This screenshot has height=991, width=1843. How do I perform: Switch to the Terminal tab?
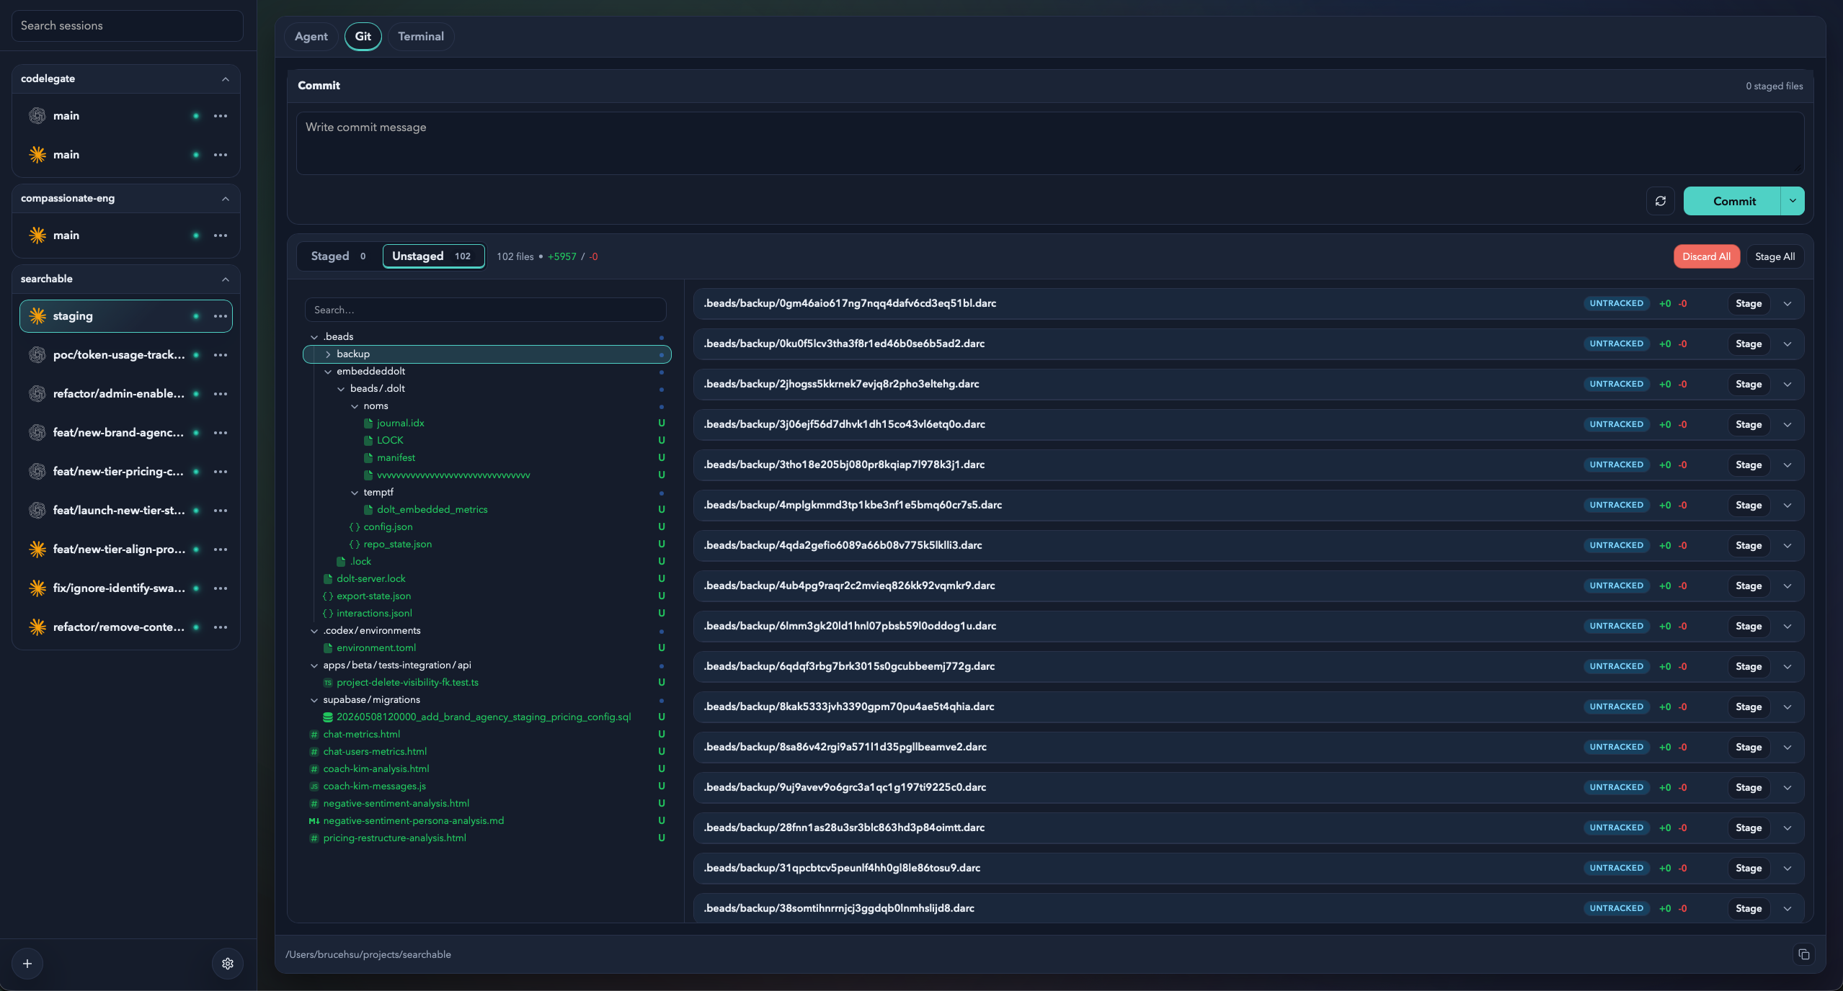(x=421, y=37)
